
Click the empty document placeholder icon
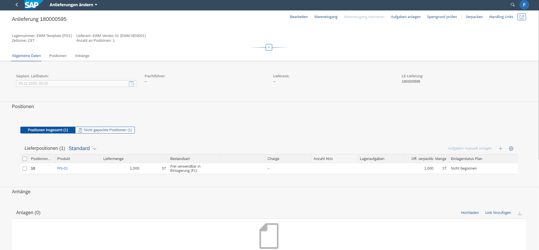[x=269, y=236]
